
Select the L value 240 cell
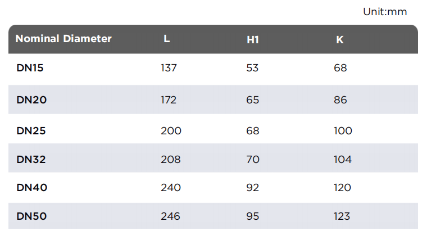pyautogui.click(x=171, y=187)
